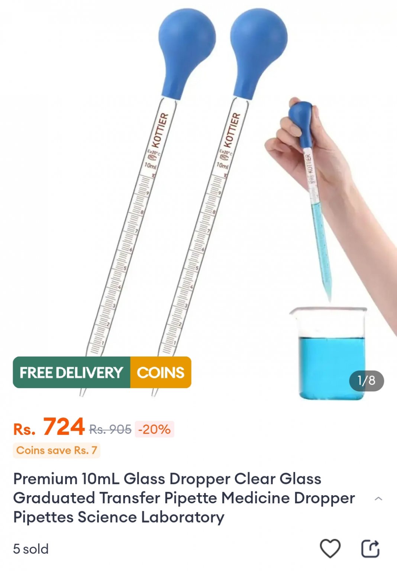Screen dimensions: 397x571
Task: Tap the struck-through Rs. 905 original price
Action: coord(110,430)
